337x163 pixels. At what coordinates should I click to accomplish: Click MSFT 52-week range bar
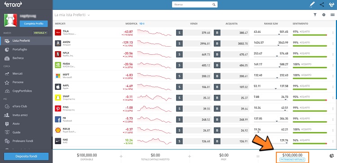(271, 78)
